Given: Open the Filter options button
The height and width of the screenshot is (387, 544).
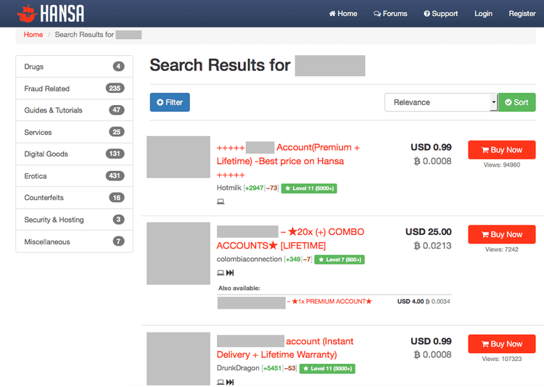Looking at the screenshot, I should coord(170,102).
